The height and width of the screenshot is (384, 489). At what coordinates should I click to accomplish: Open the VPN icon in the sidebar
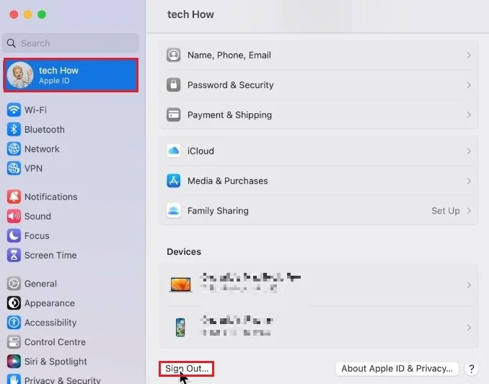[x=14, y=168]
